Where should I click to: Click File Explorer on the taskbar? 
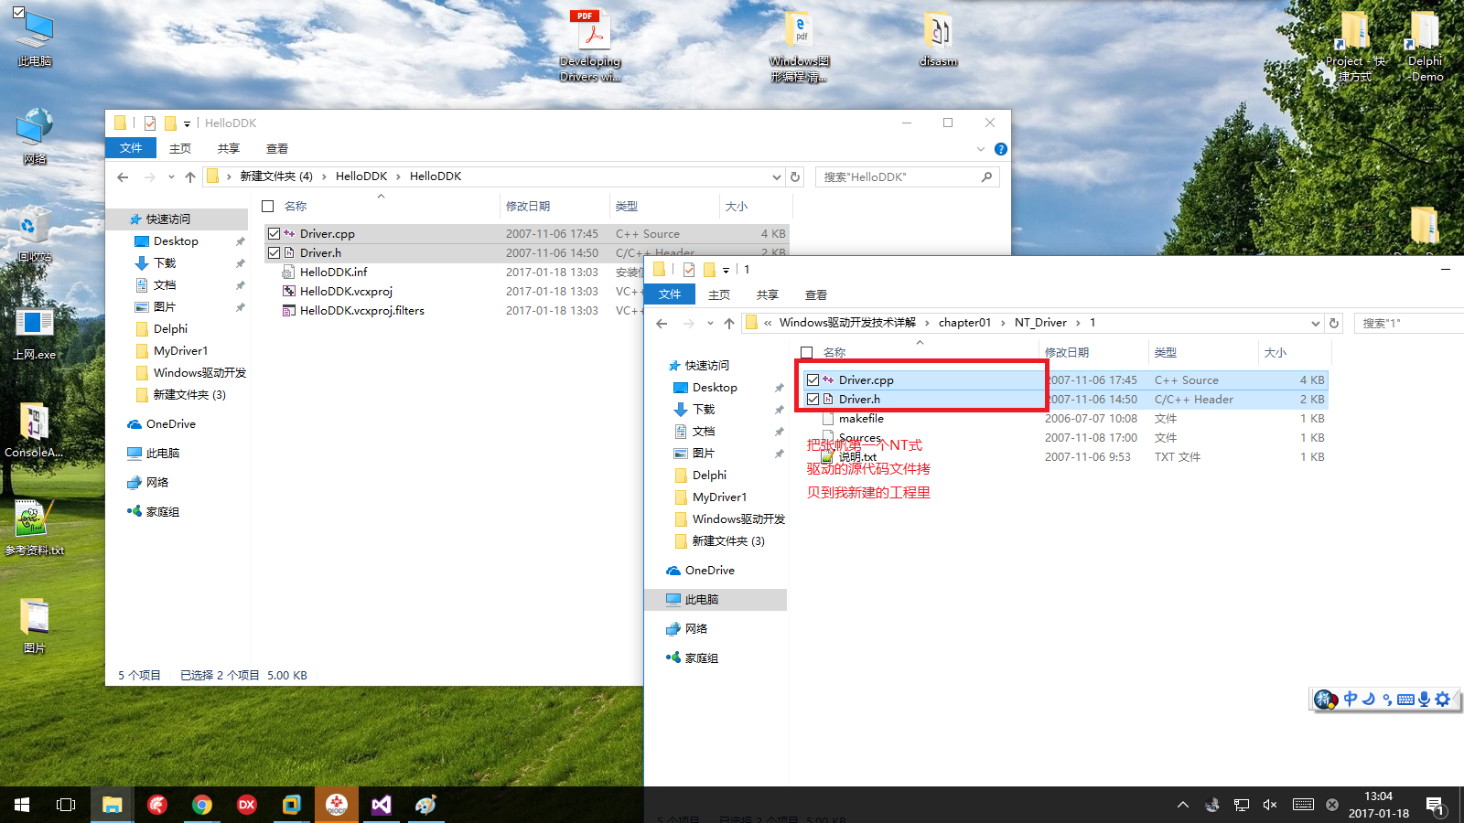(112, 805)
